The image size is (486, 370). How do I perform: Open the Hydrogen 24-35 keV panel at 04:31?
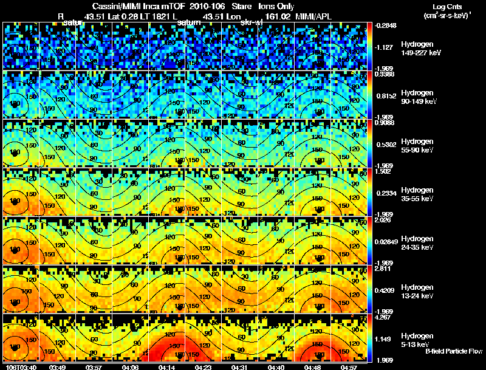pos(239,241)
